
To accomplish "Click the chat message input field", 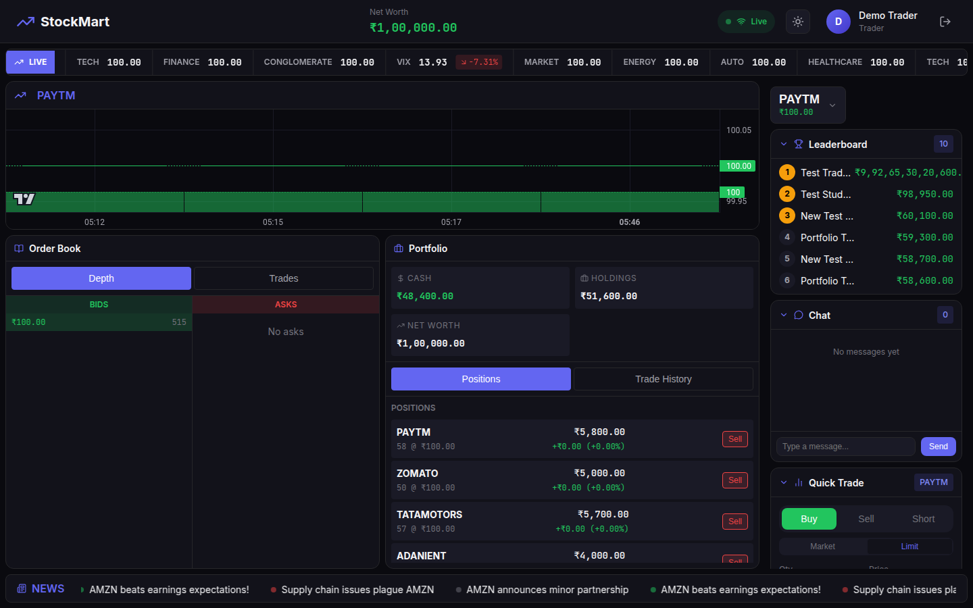I will (x=845, y=447).
